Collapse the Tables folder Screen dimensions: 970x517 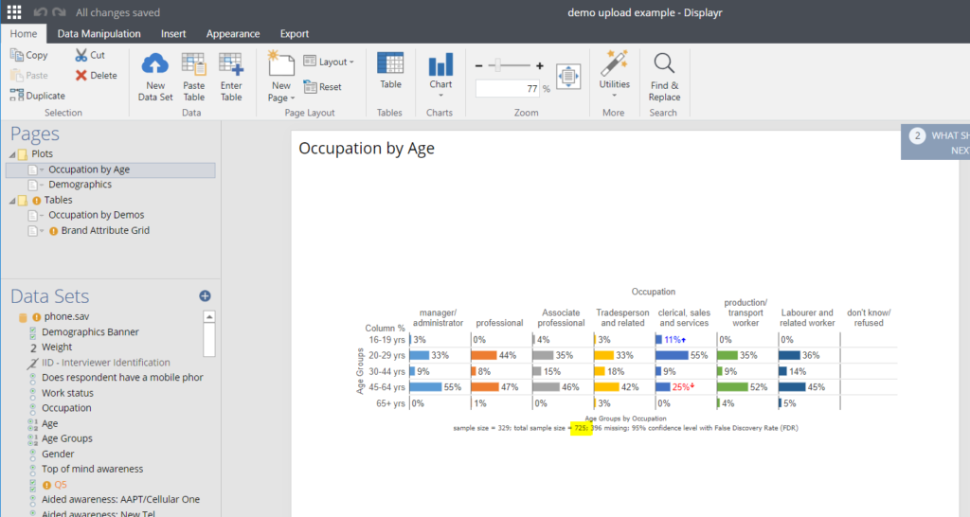[12, 201]
